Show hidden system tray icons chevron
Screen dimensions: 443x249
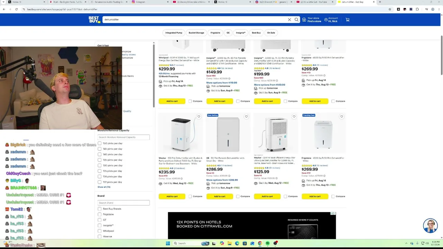coord(407,243)
